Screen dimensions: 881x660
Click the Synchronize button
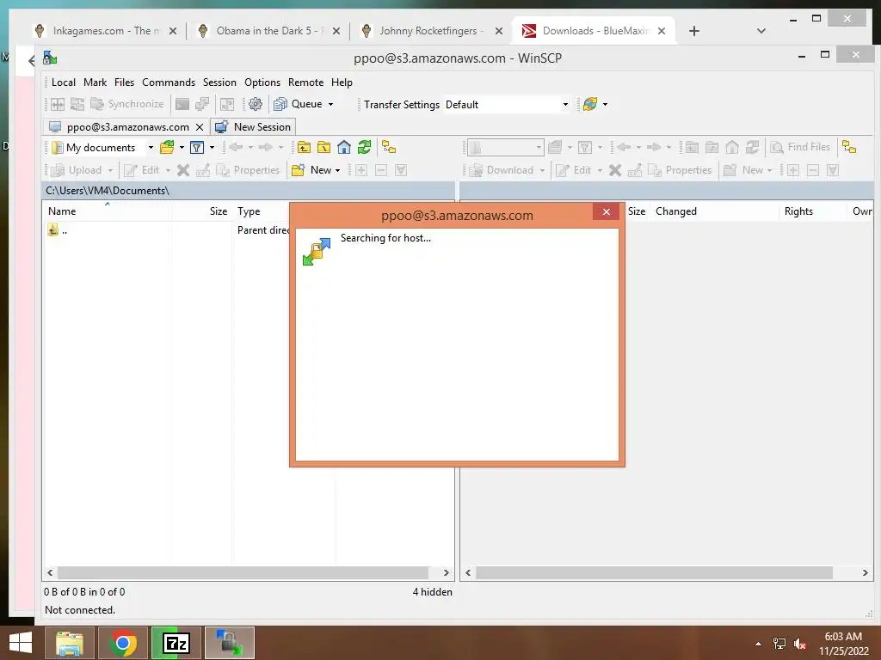(127, 104)
